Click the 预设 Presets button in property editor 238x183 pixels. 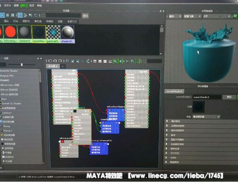point(229,97)
